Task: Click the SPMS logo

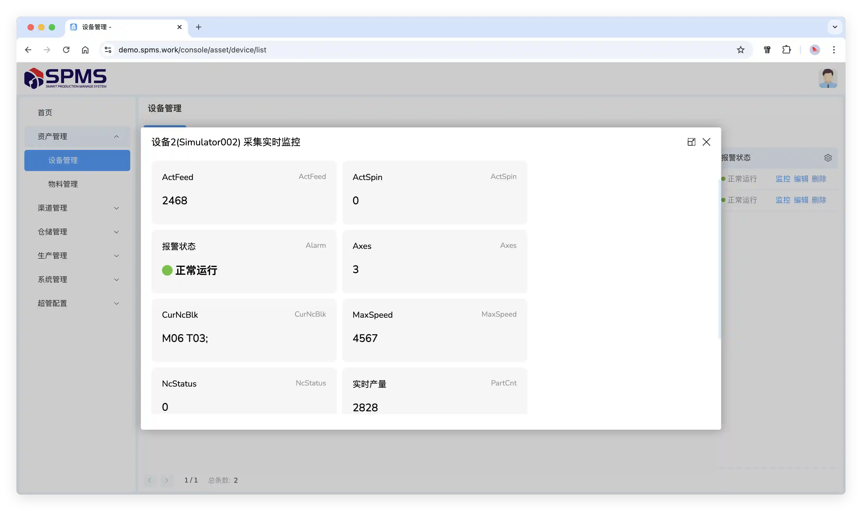Action: 65,79
